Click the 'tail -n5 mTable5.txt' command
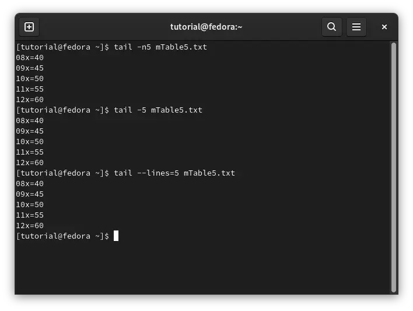This screenshot has width=413, height=311. pyautogui.click(x=160, y=47)
